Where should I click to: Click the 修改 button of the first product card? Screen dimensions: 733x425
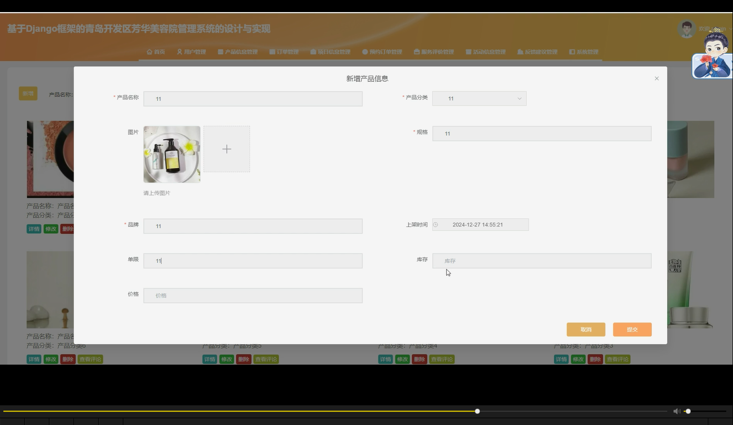click(x=51, y=229)
